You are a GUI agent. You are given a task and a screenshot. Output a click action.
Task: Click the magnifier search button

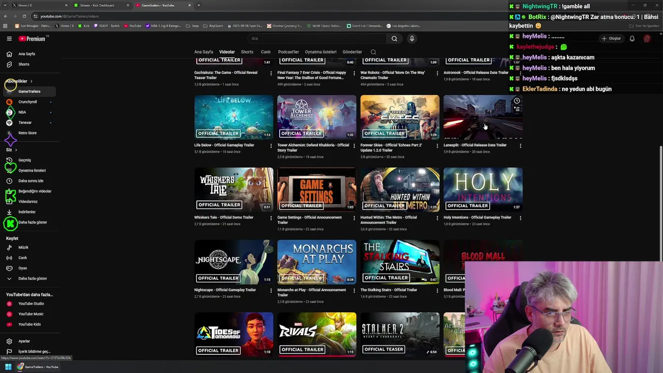pos(394,38)
